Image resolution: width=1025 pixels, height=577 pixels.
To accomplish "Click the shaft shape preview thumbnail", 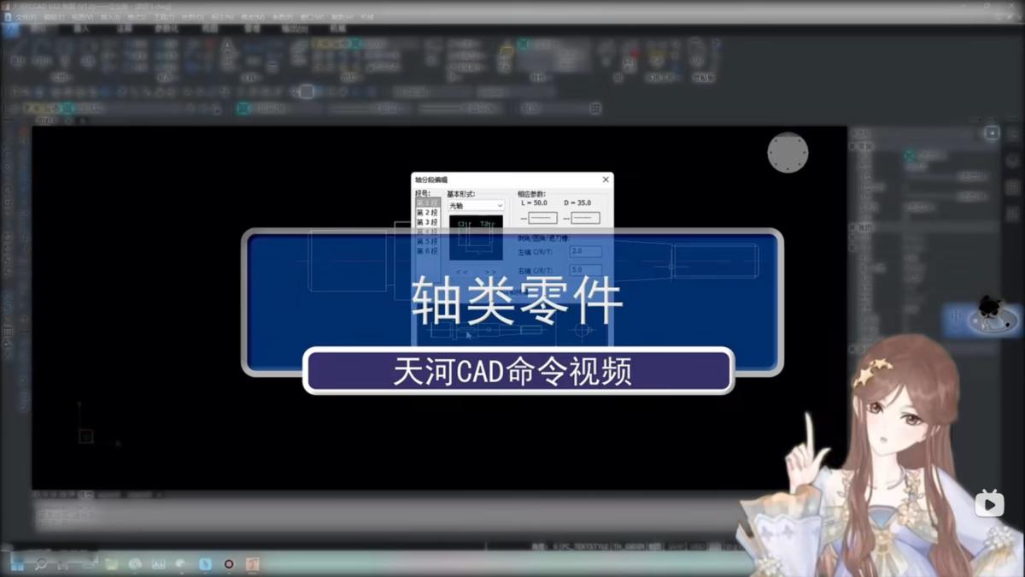I will (477, 238).
